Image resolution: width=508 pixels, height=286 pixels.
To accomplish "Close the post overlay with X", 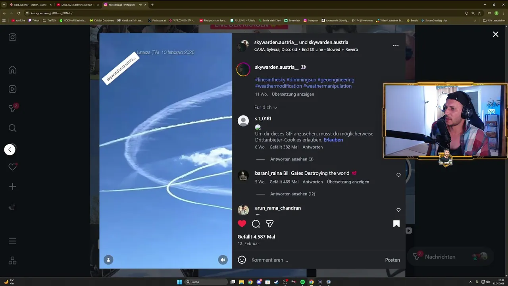I will (x=495, y=35).
